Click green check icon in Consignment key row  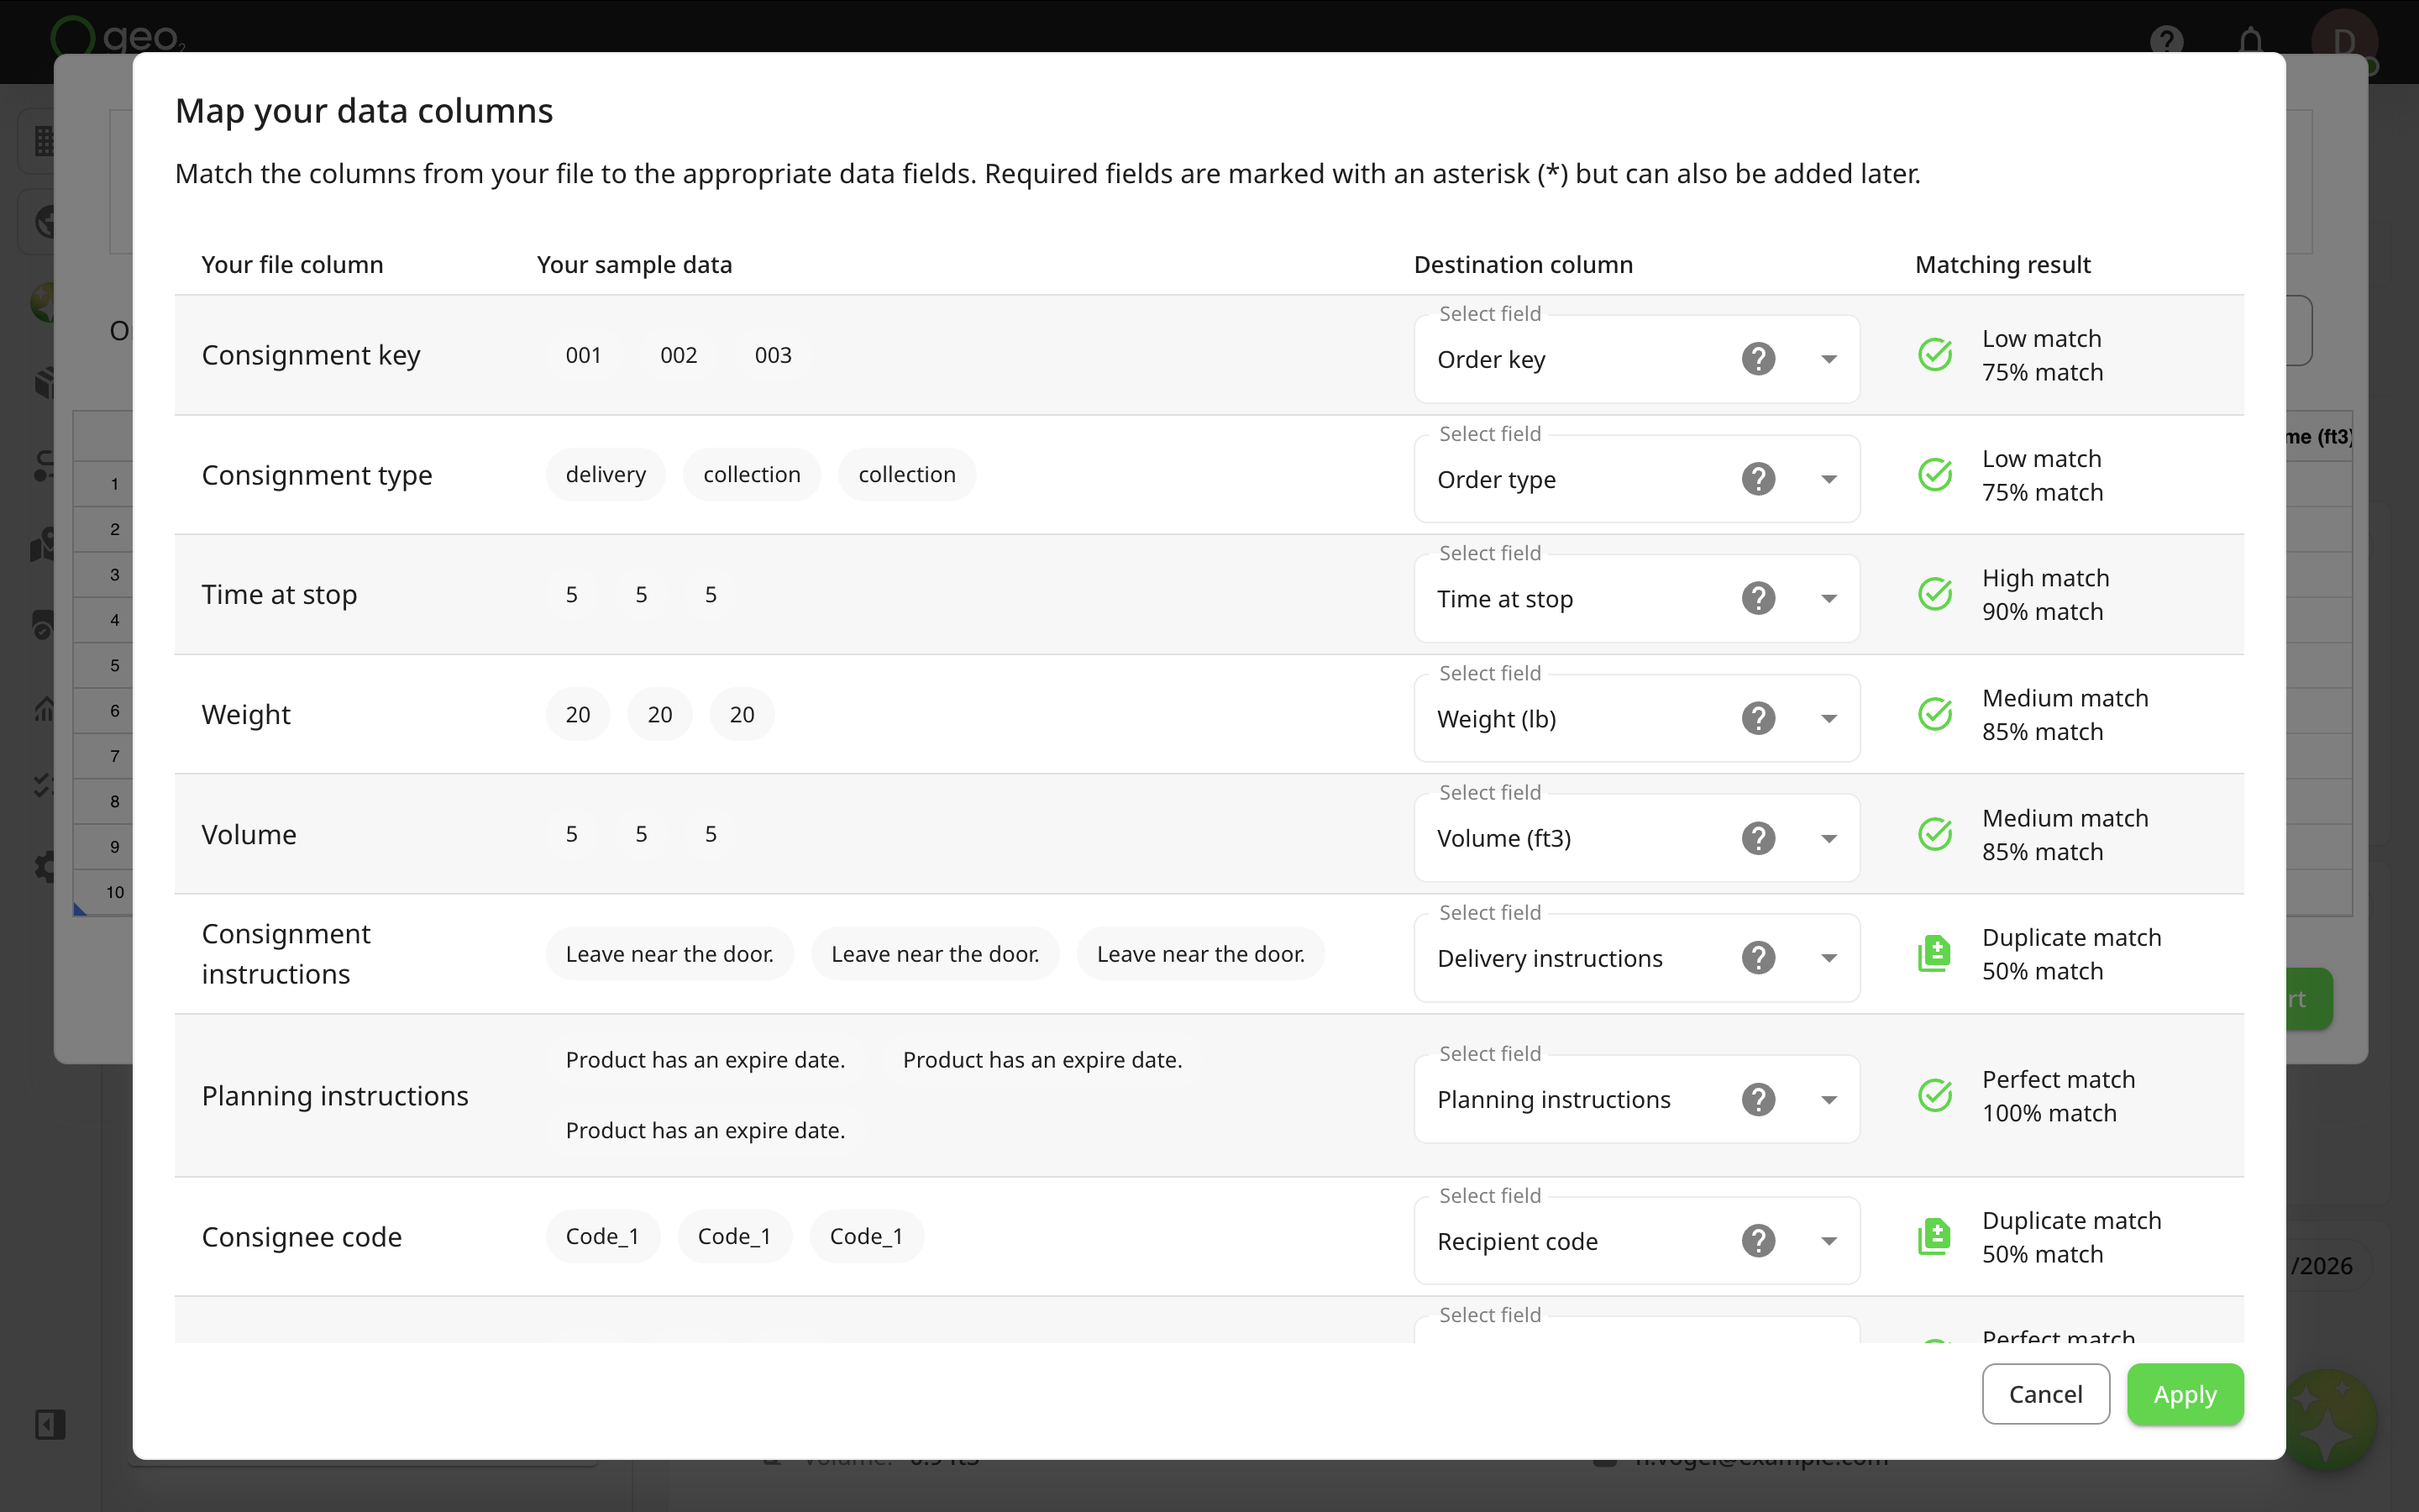coord(1935,354)
